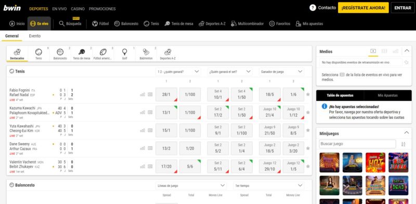This screenshot has height=204, width=416.
Task: Open scoreboard icon for Sweeny vs Cazaux
Action: (x=150, y=148)
